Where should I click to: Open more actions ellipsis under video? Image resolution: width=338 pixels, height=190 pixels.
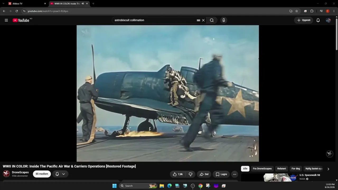234,174
